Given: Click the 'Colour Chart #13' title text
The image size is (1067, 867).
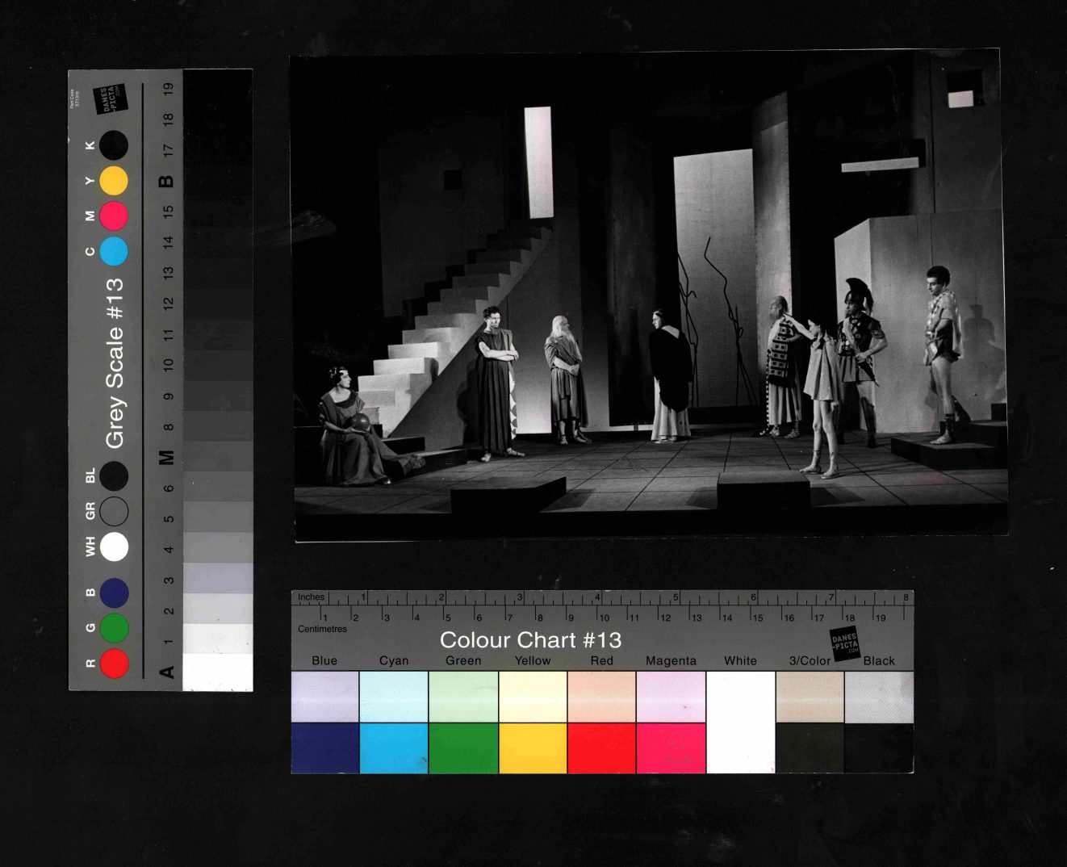Looking at the screenshot, I should point(530,640).
